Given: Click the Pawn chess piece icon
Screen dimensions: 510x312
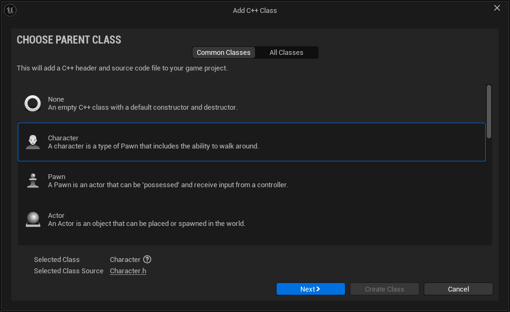Looking at the screenshot, I should point(33,181).
